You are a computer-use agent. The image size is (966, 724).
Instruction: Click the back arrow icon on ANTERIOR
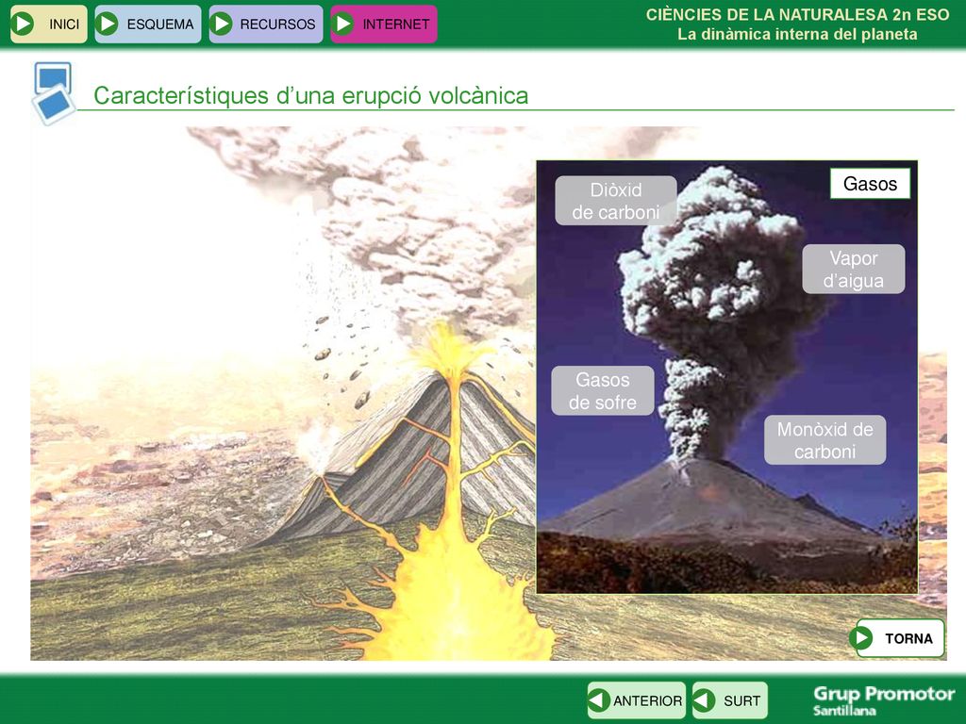pyautogui.click(x=599, y=700)
